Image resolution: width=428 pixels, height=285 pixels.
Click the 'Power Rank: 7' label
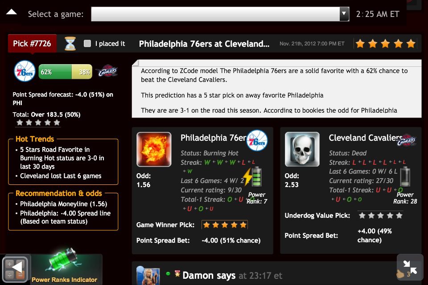pyautogui.click(x=257, y=198)
